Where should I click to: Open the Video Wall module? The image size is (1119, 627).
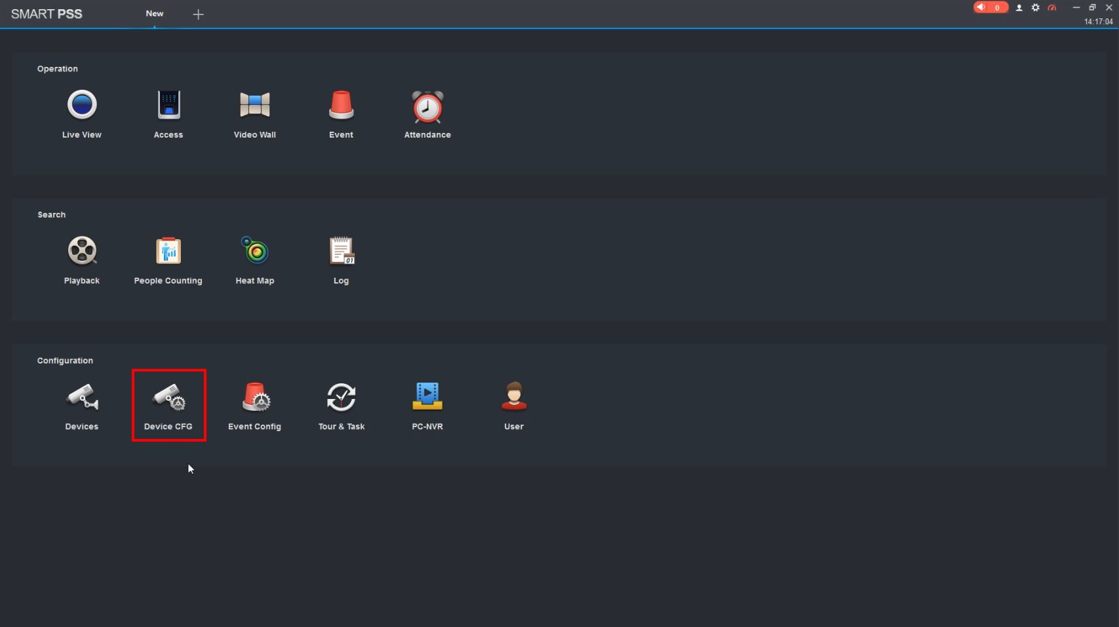(x=255, y=105)
